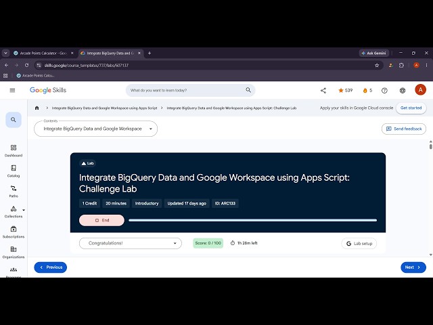Open a new browser tab

click(150, 53)
